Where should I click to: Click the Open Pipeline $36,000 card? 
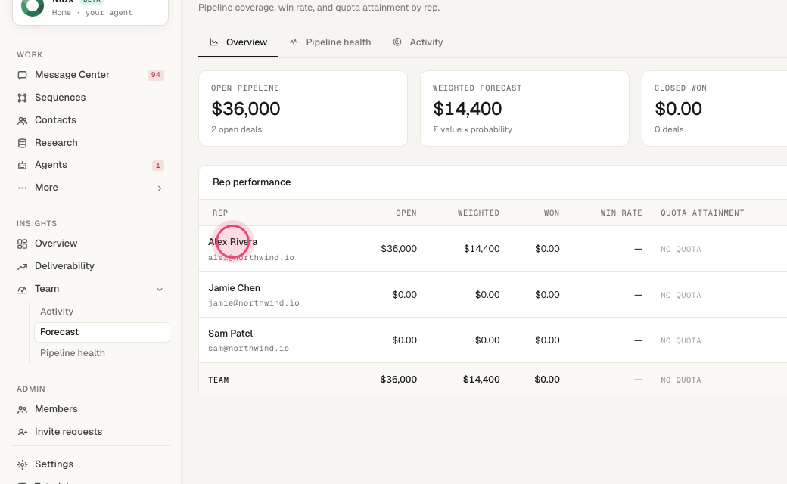(303, 108)
